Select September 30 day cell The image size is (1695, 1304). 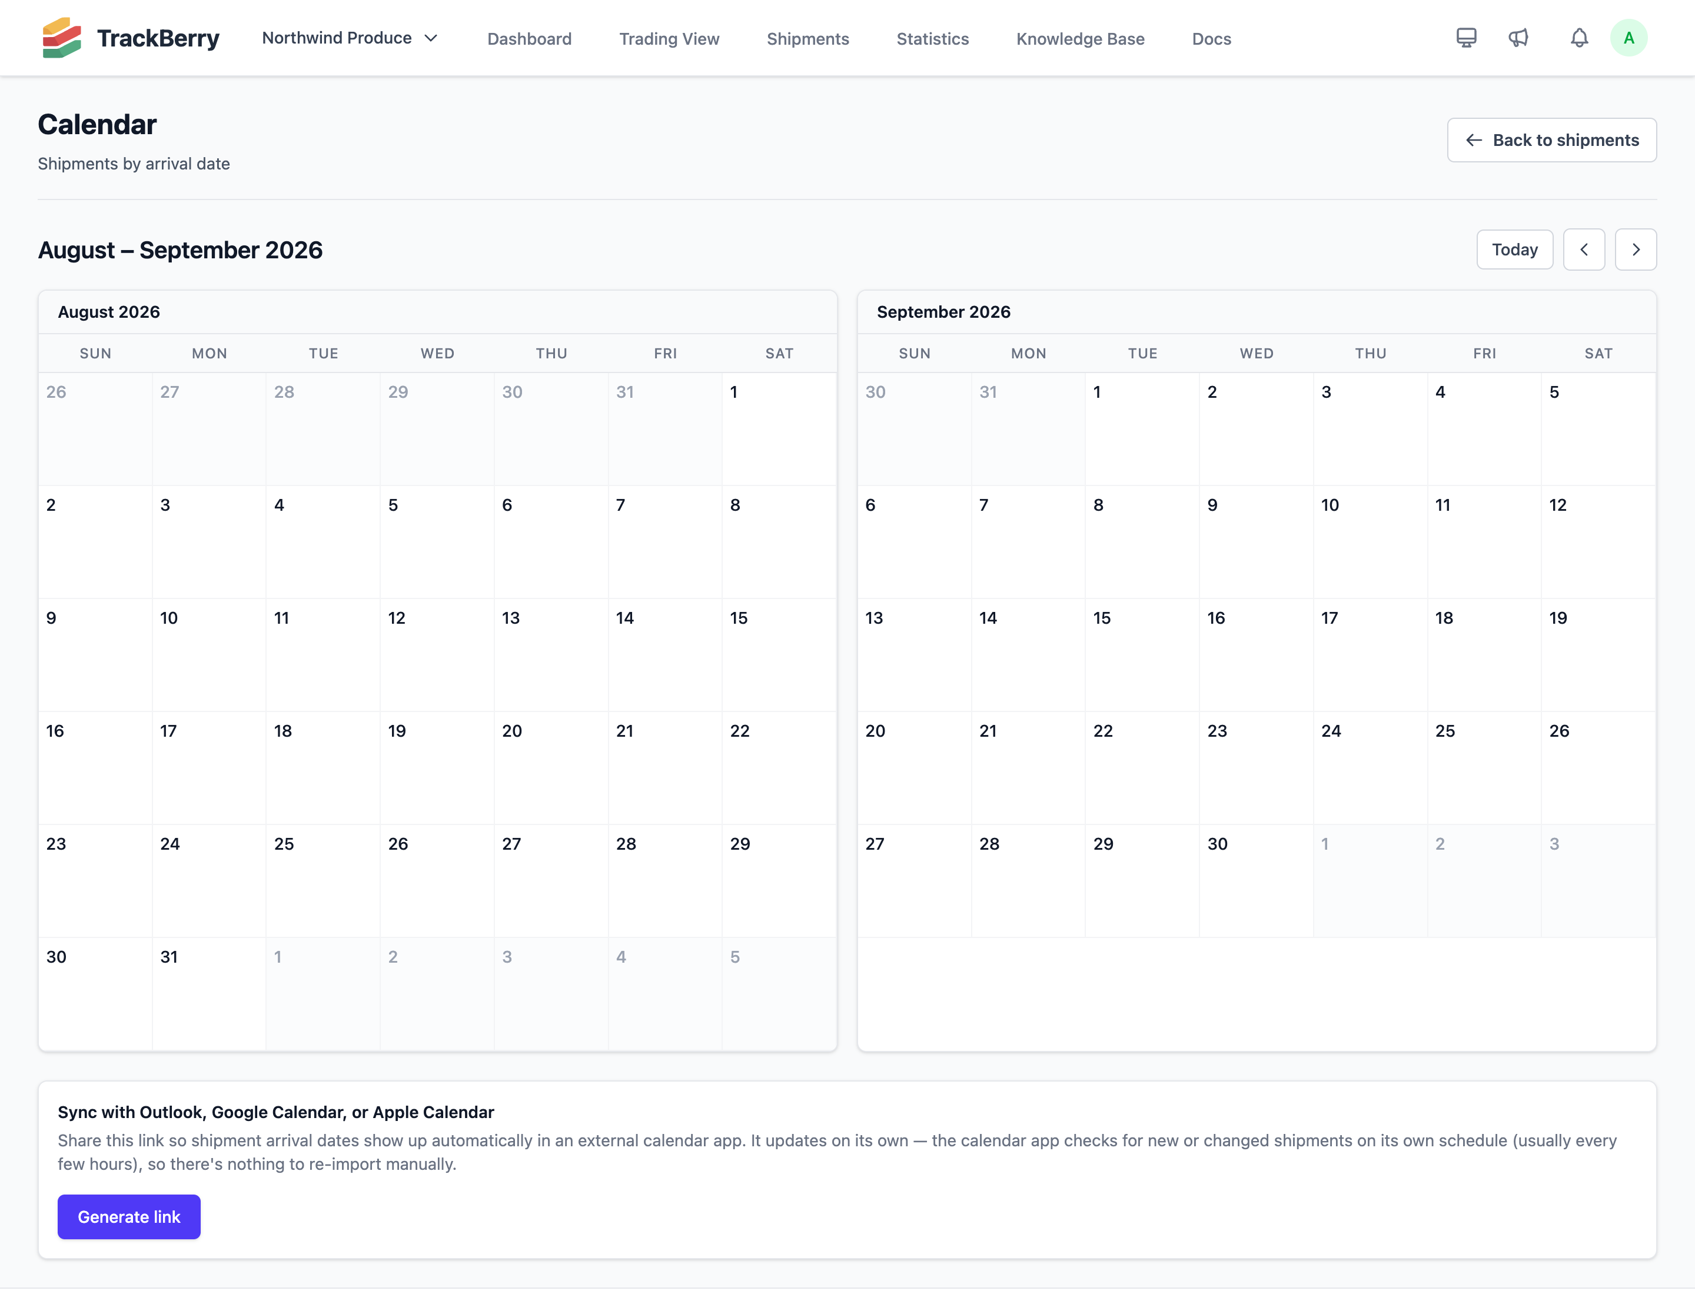pyautogui.click(x=1257, y=881)
